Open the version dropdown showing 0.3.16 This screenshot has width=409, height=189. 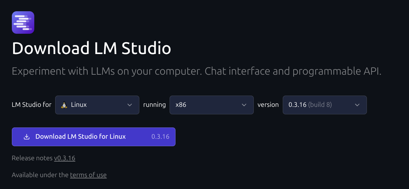click(325, 105)
